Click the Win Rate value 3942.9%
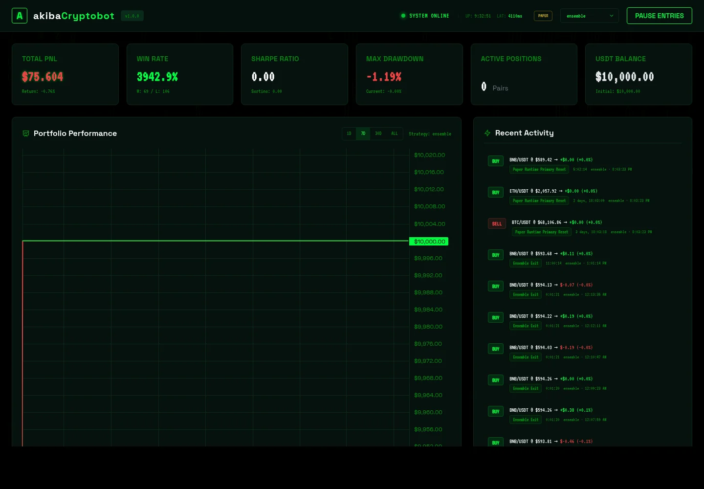704x489 pixels. pos(157,77)
